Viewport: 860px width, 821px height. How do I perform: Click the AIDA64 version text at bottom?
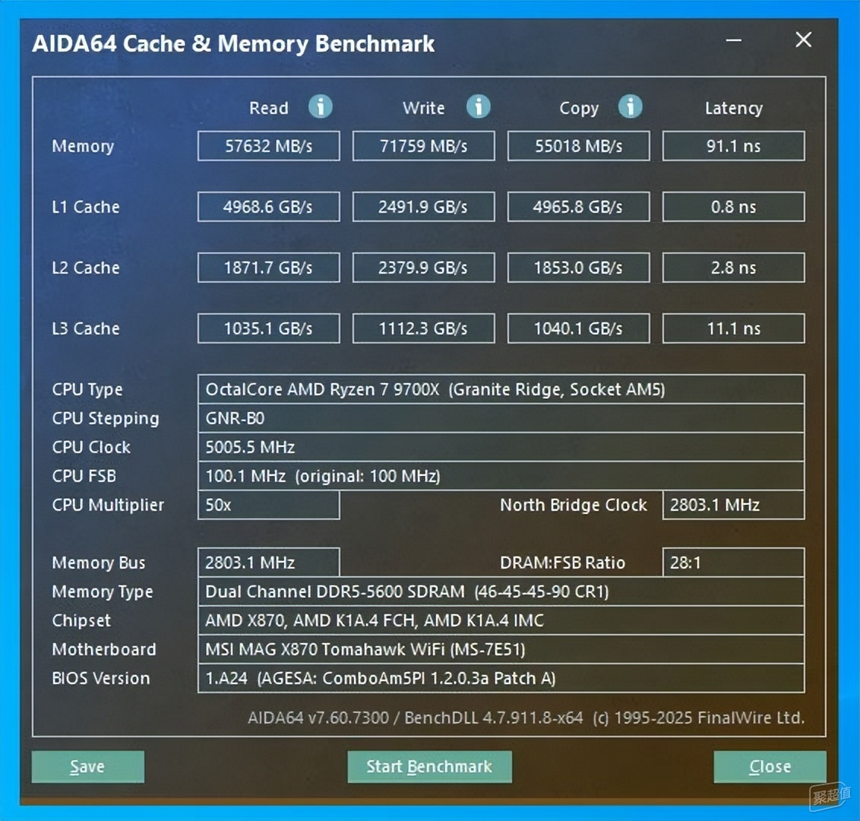click(526, 718)
